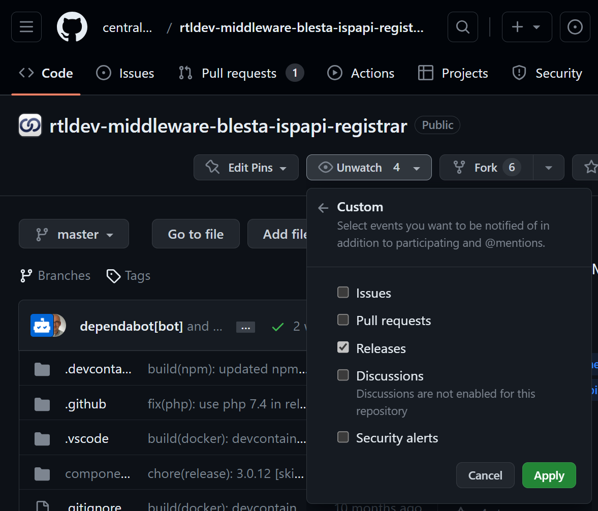Open the Edit Pins dropdown
598x511 pixels.
pos(246,168)
